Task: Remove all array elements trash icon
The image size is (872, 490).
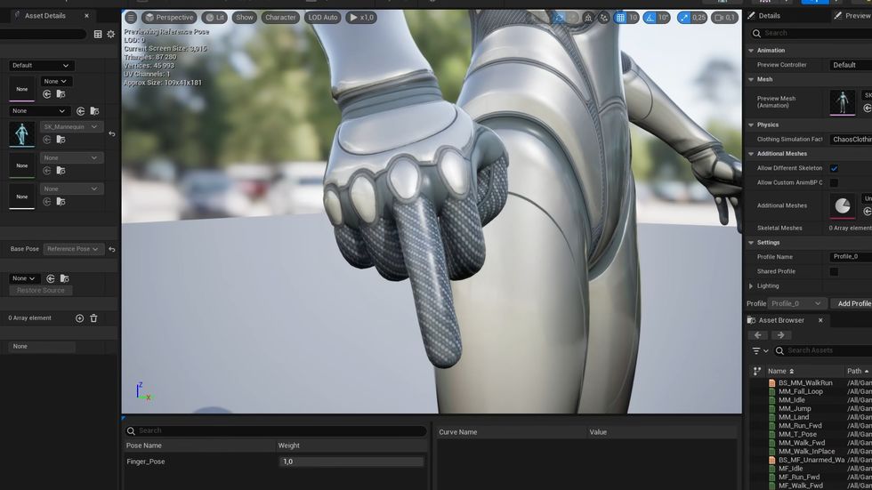Action: [93, 318]
